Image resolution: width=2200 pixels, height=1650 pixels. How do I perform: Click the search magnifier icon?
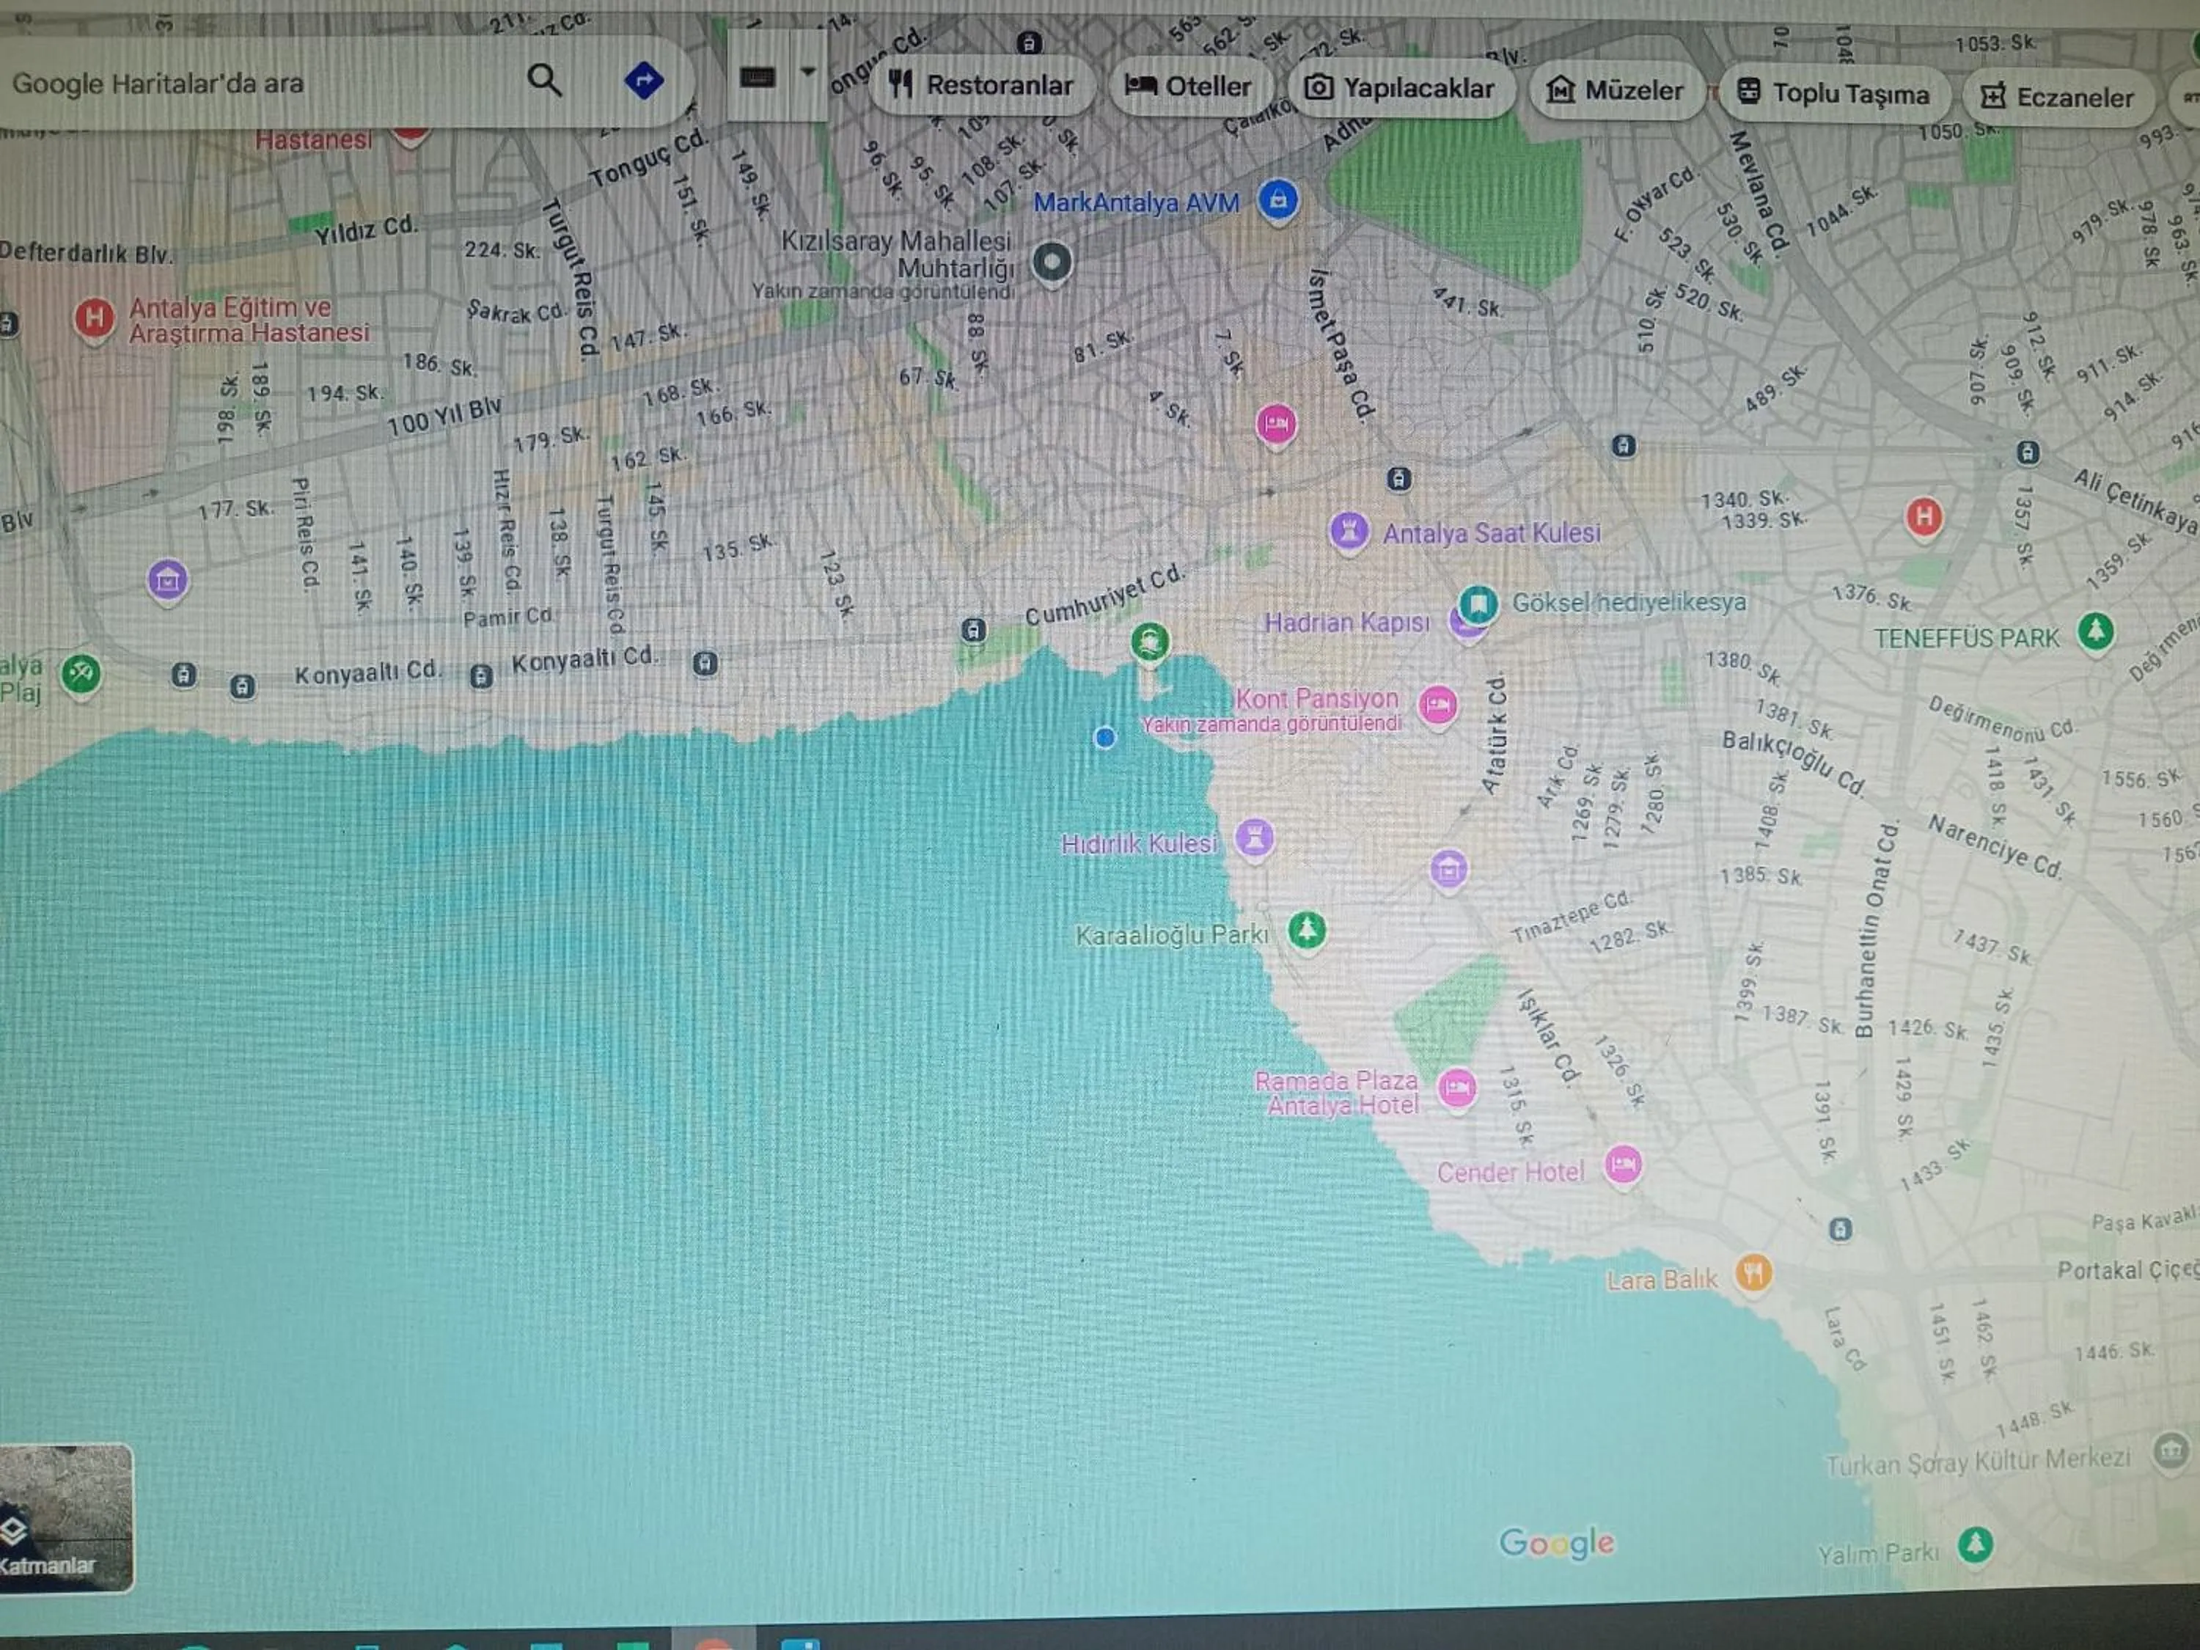coord(544,79)
